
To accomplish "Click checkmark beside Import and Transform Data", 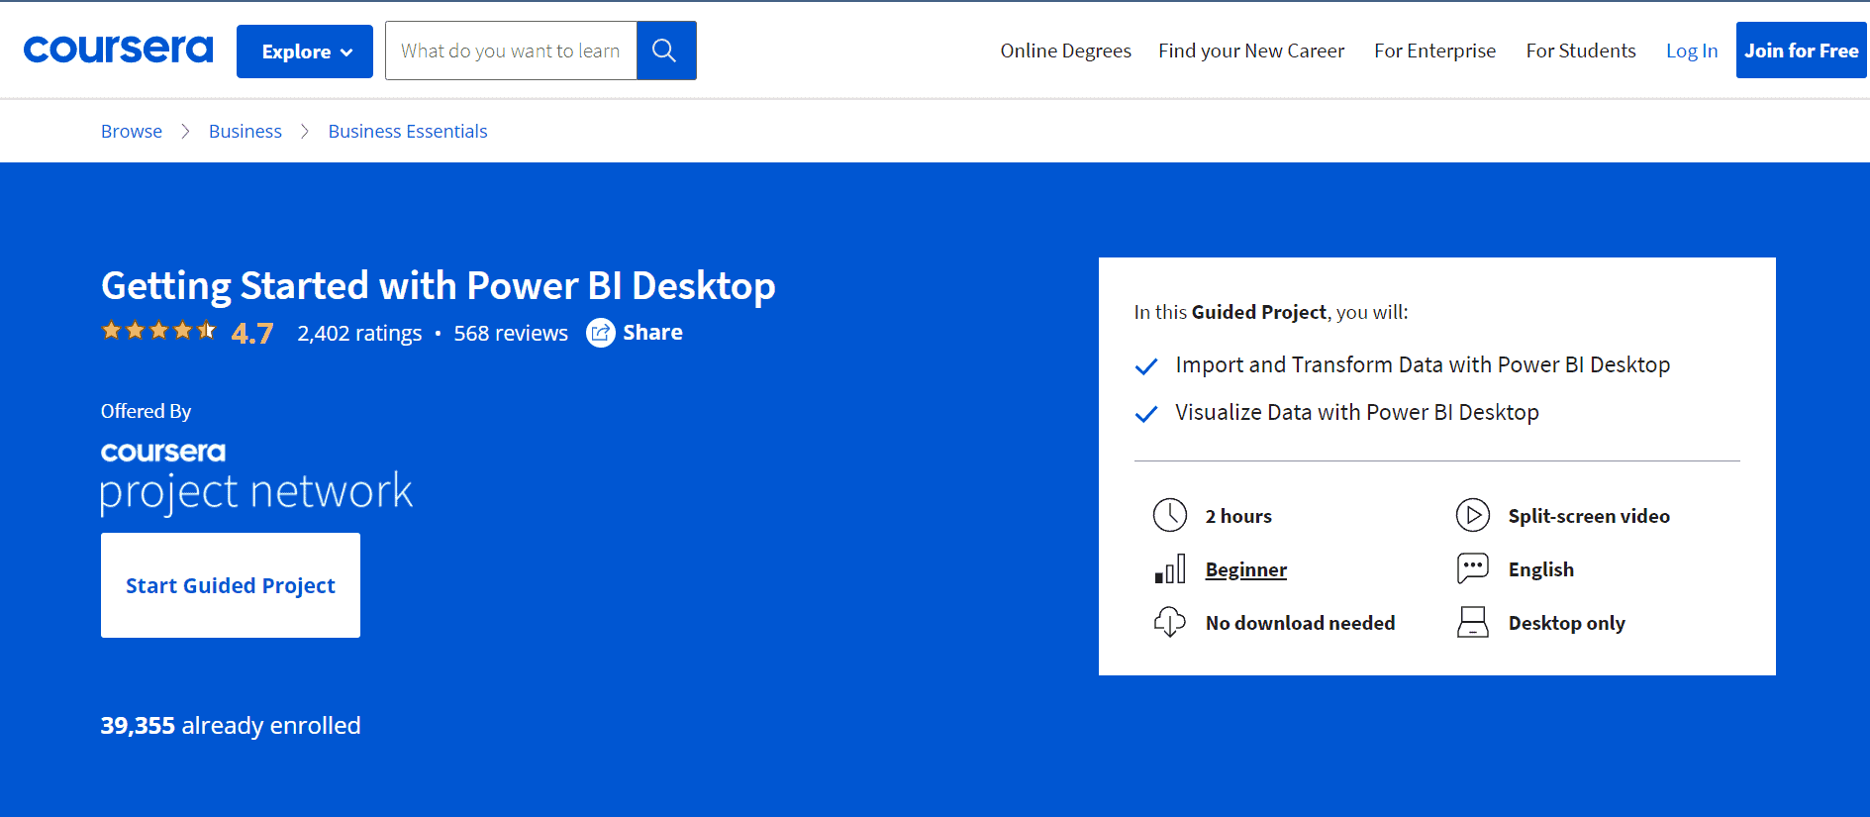I will point(1146,366).
